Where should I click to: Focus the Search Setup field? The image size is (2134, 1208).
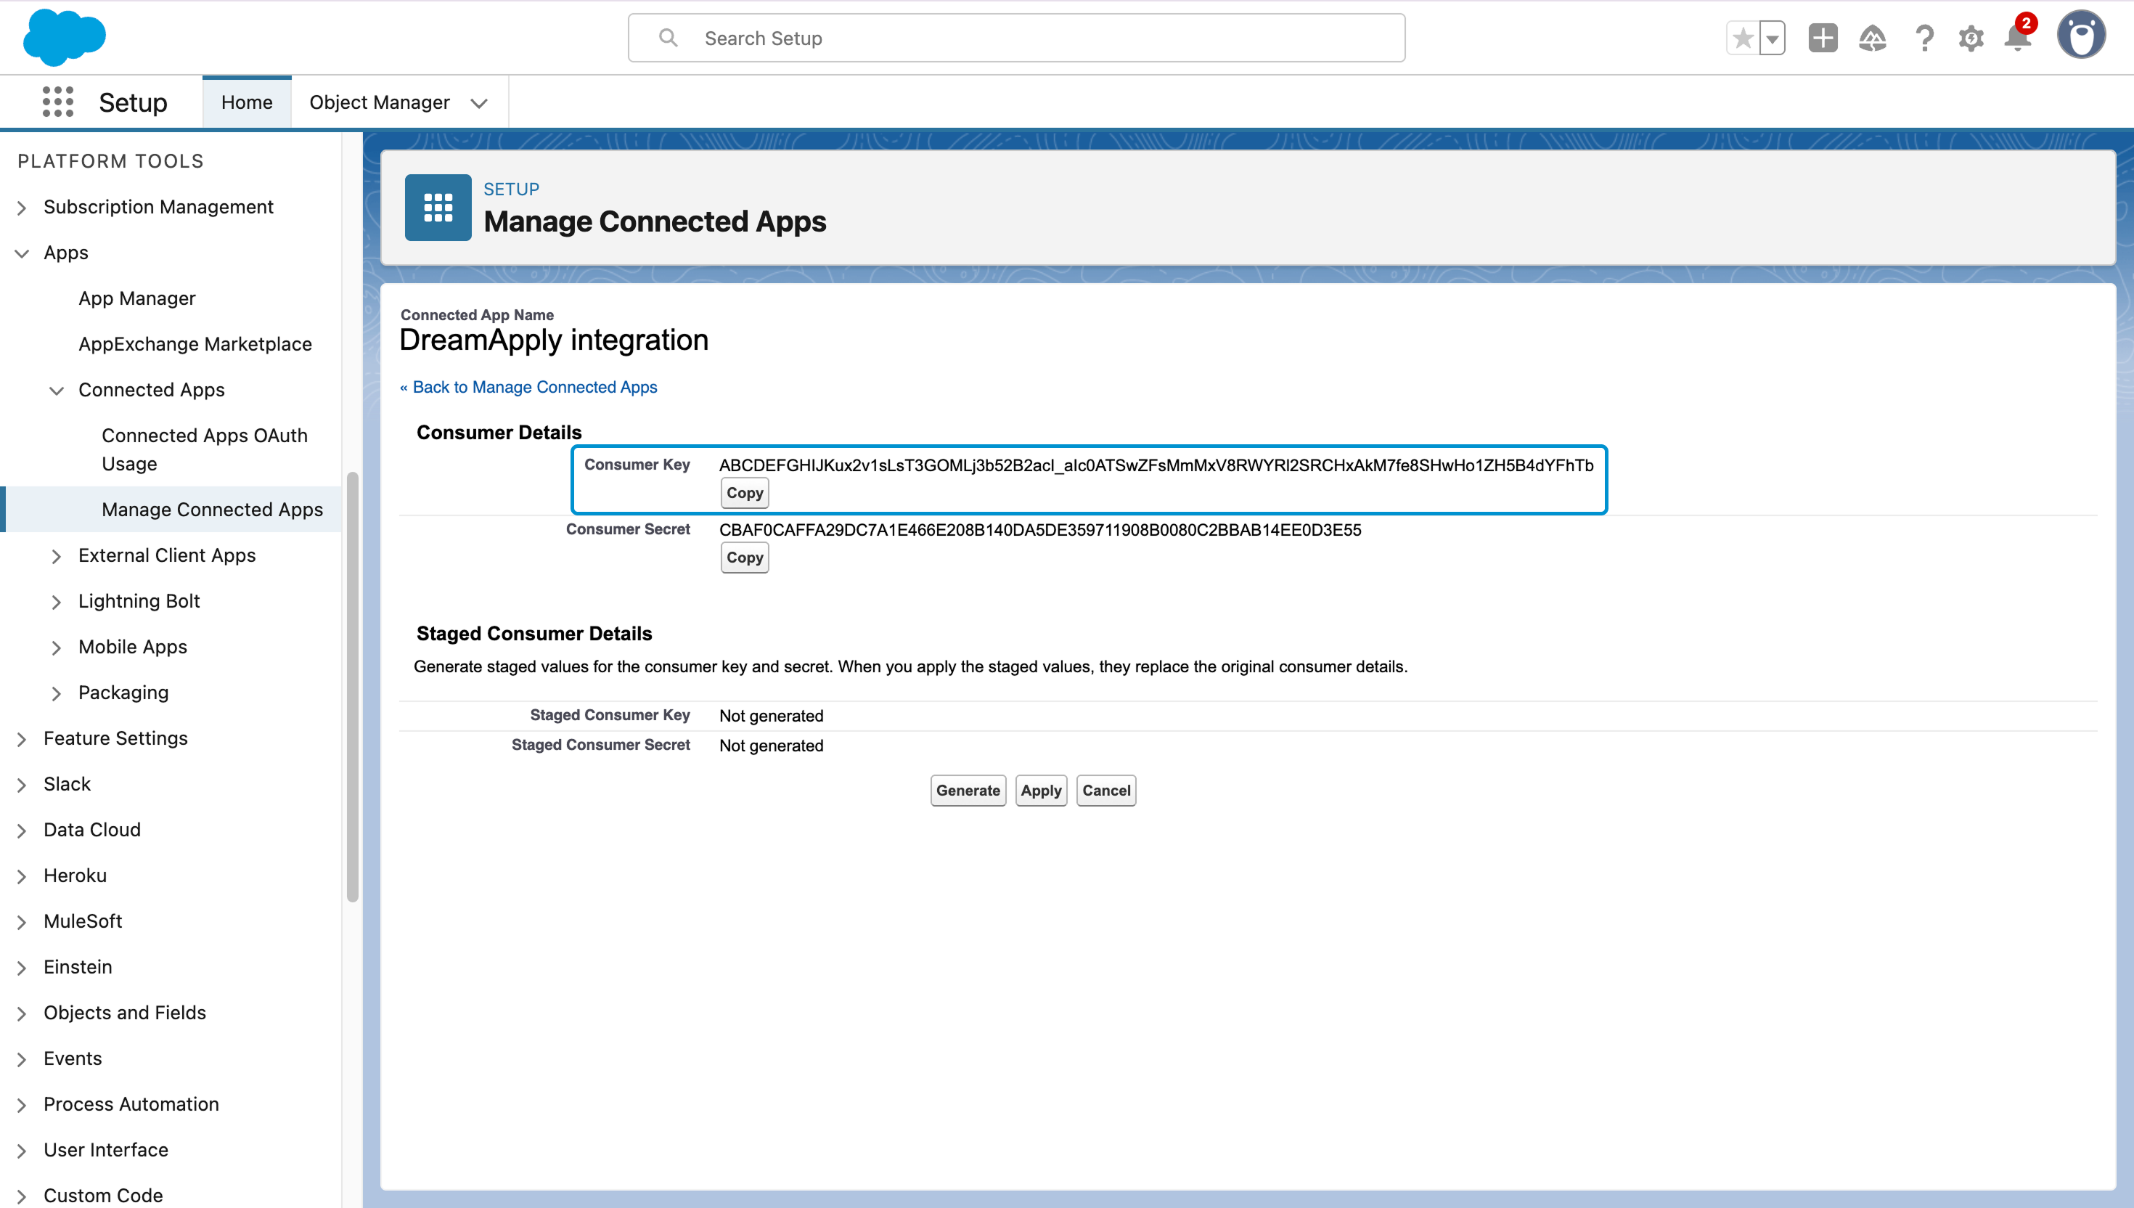1016,38
